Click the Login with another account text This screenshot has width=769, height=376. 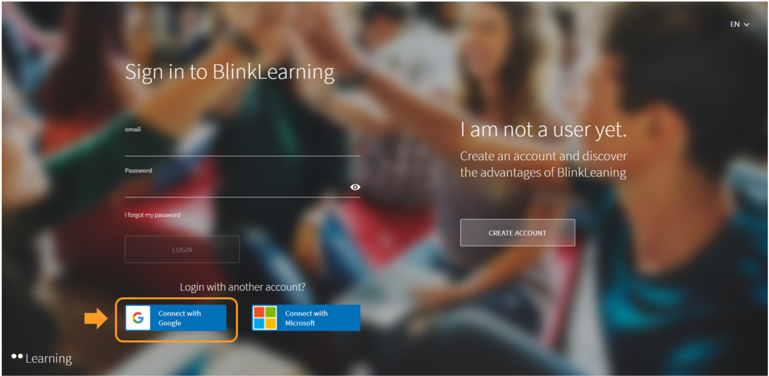click(242, 287)
